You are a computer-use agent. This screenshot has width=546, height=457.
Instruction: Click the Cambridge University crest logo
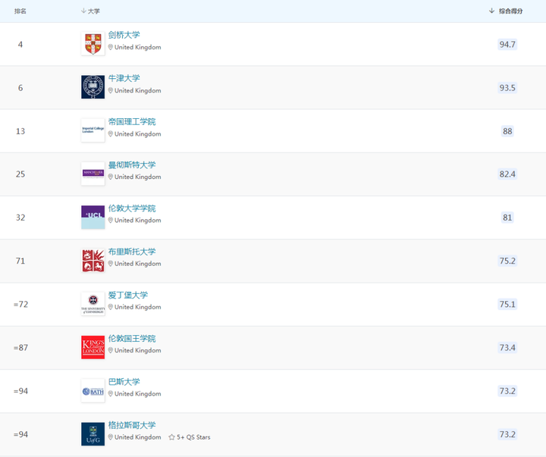(x=93, y=44)
